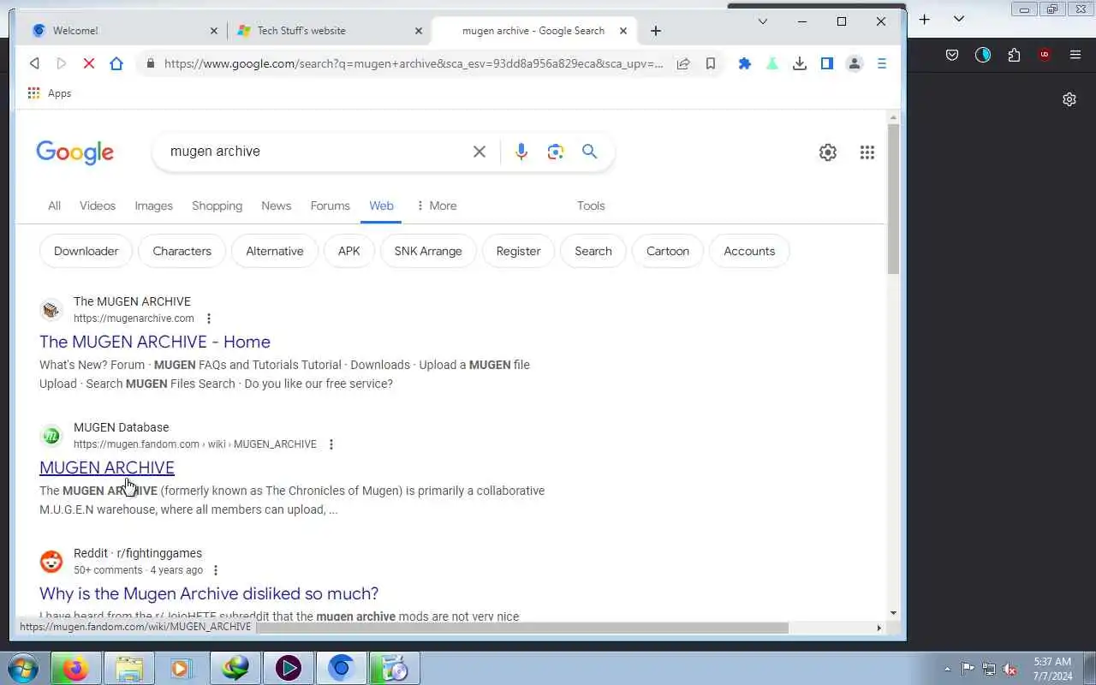Clear the search box with the X

(x=479, y=152)
